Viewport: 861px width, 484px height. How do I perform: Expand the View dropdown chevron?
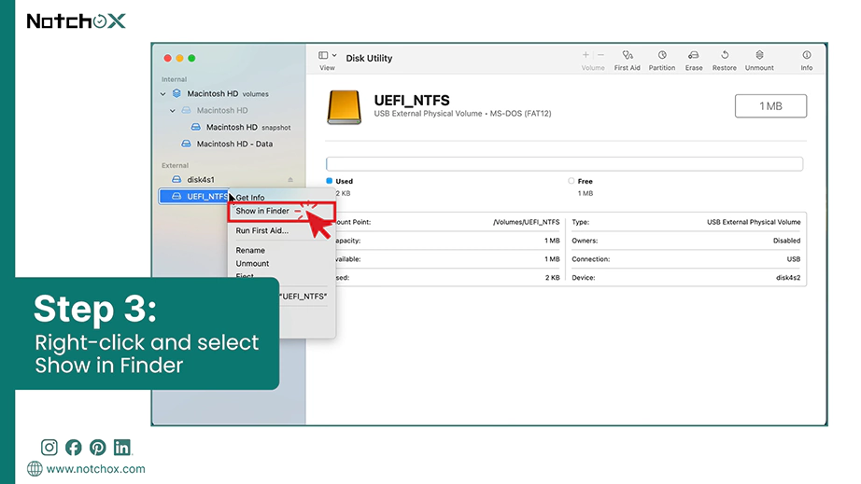334,55
